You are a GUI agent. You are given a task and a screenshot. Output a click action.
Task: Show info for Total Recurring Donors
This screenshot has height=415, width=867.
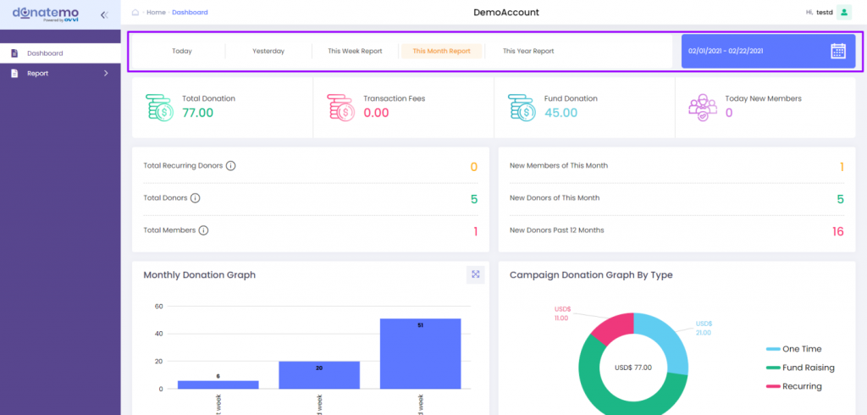pyautogui.click(x=231, y=165)
